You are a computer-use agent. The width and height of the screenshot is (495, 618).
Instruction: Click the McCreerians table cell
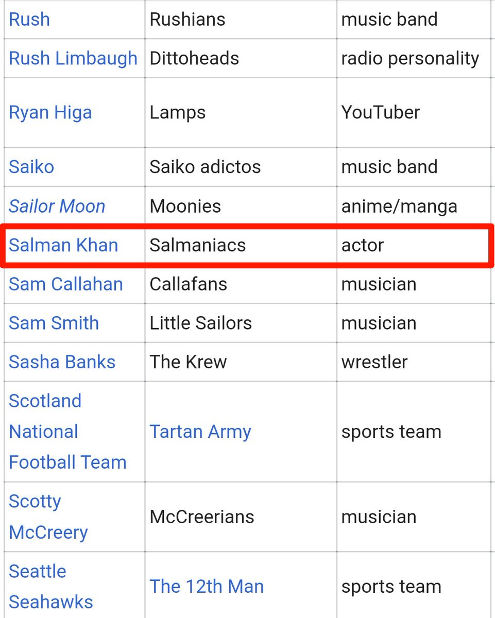(x=241, y=517)
